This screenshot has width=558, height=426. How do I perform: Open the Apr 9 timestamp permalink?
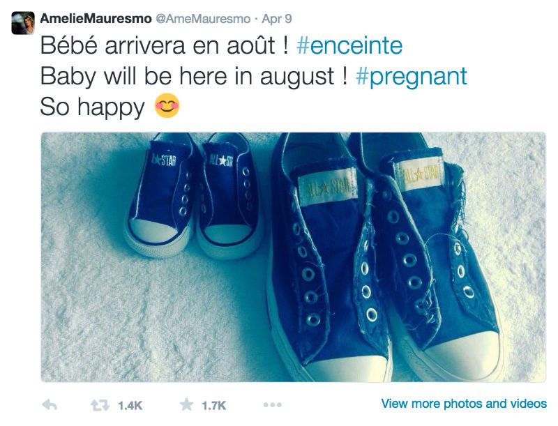[x=276, y=19]
